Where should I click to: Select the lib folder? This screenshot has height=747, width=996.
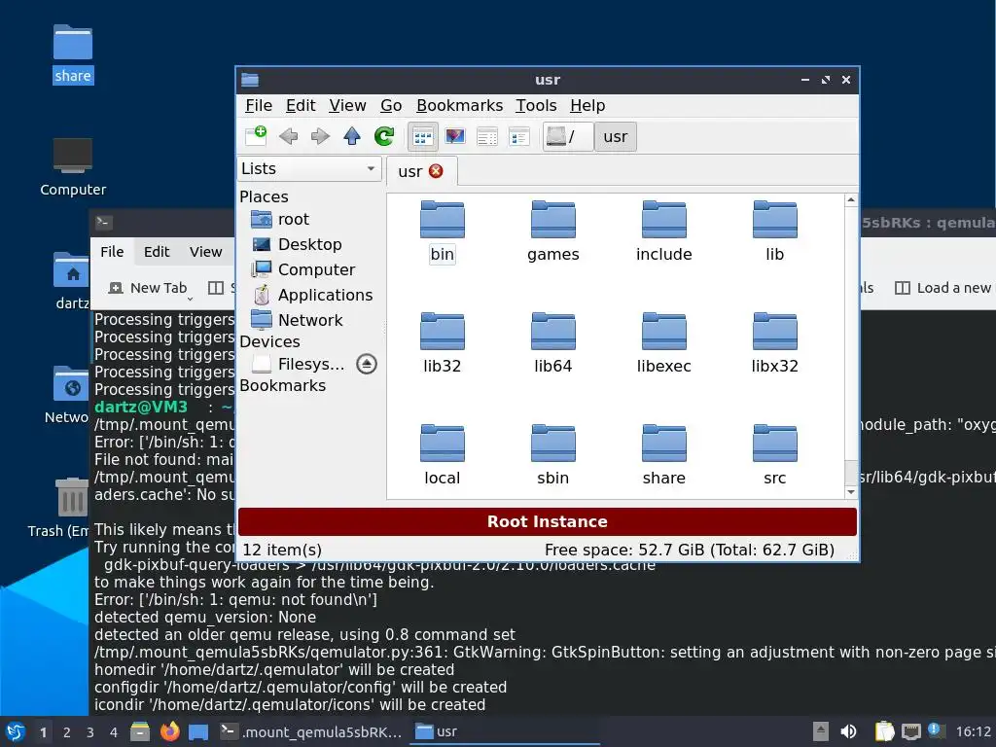pos(775,231)
